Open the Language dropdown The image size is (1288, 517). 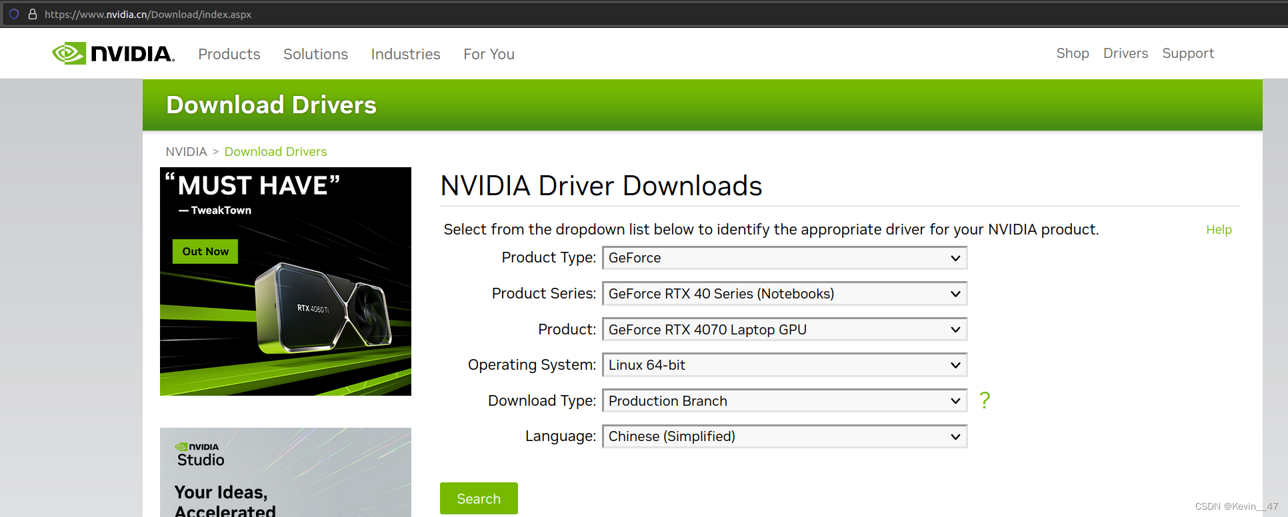coord(785,436)
